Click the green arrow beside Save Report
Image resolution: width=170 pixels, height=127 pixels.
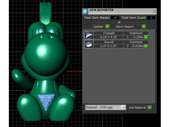point(144,26)
